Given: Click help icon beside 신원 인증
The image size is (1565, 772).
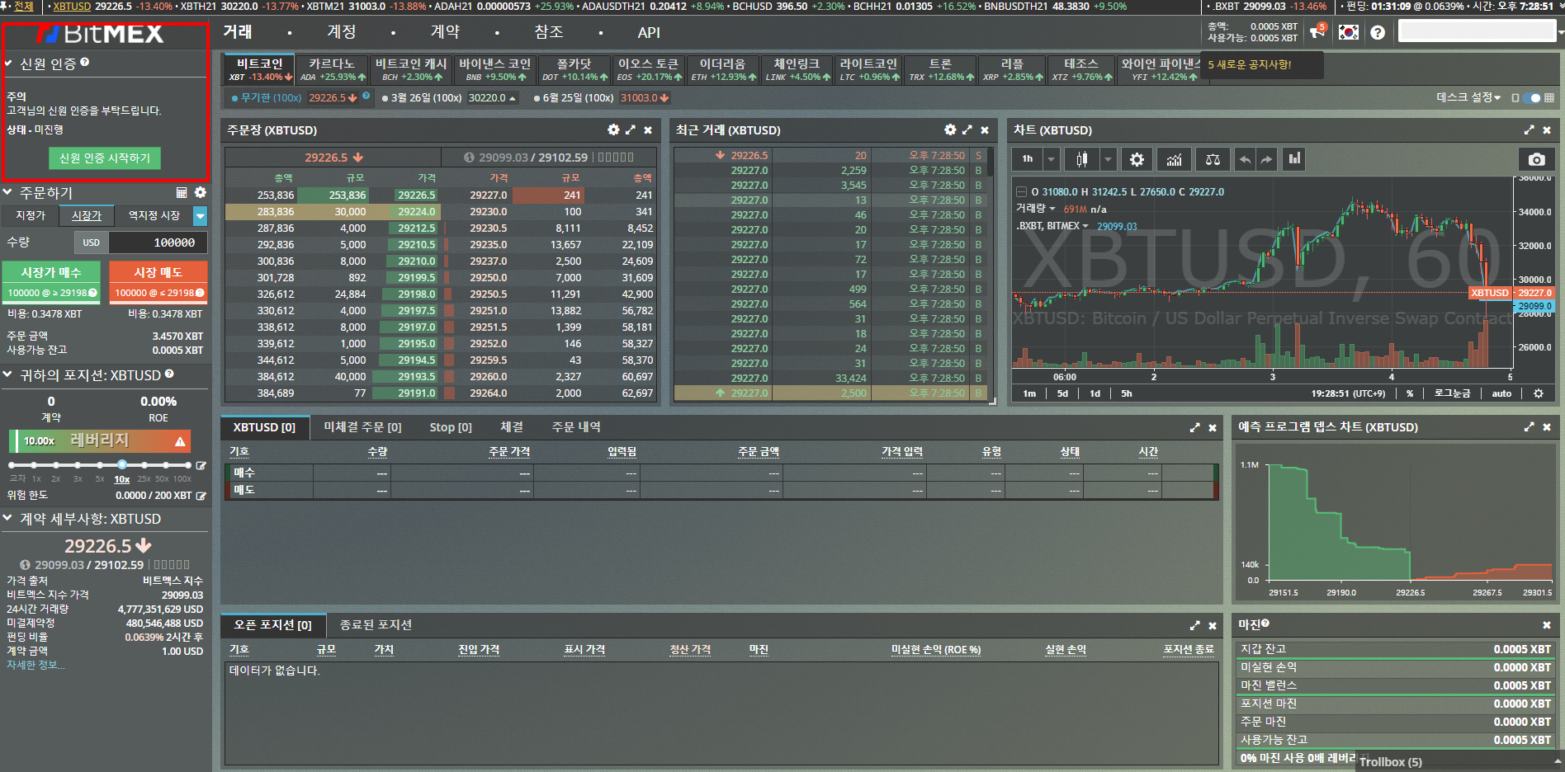Looking at the screenshot, I should [x=85, y=62].
